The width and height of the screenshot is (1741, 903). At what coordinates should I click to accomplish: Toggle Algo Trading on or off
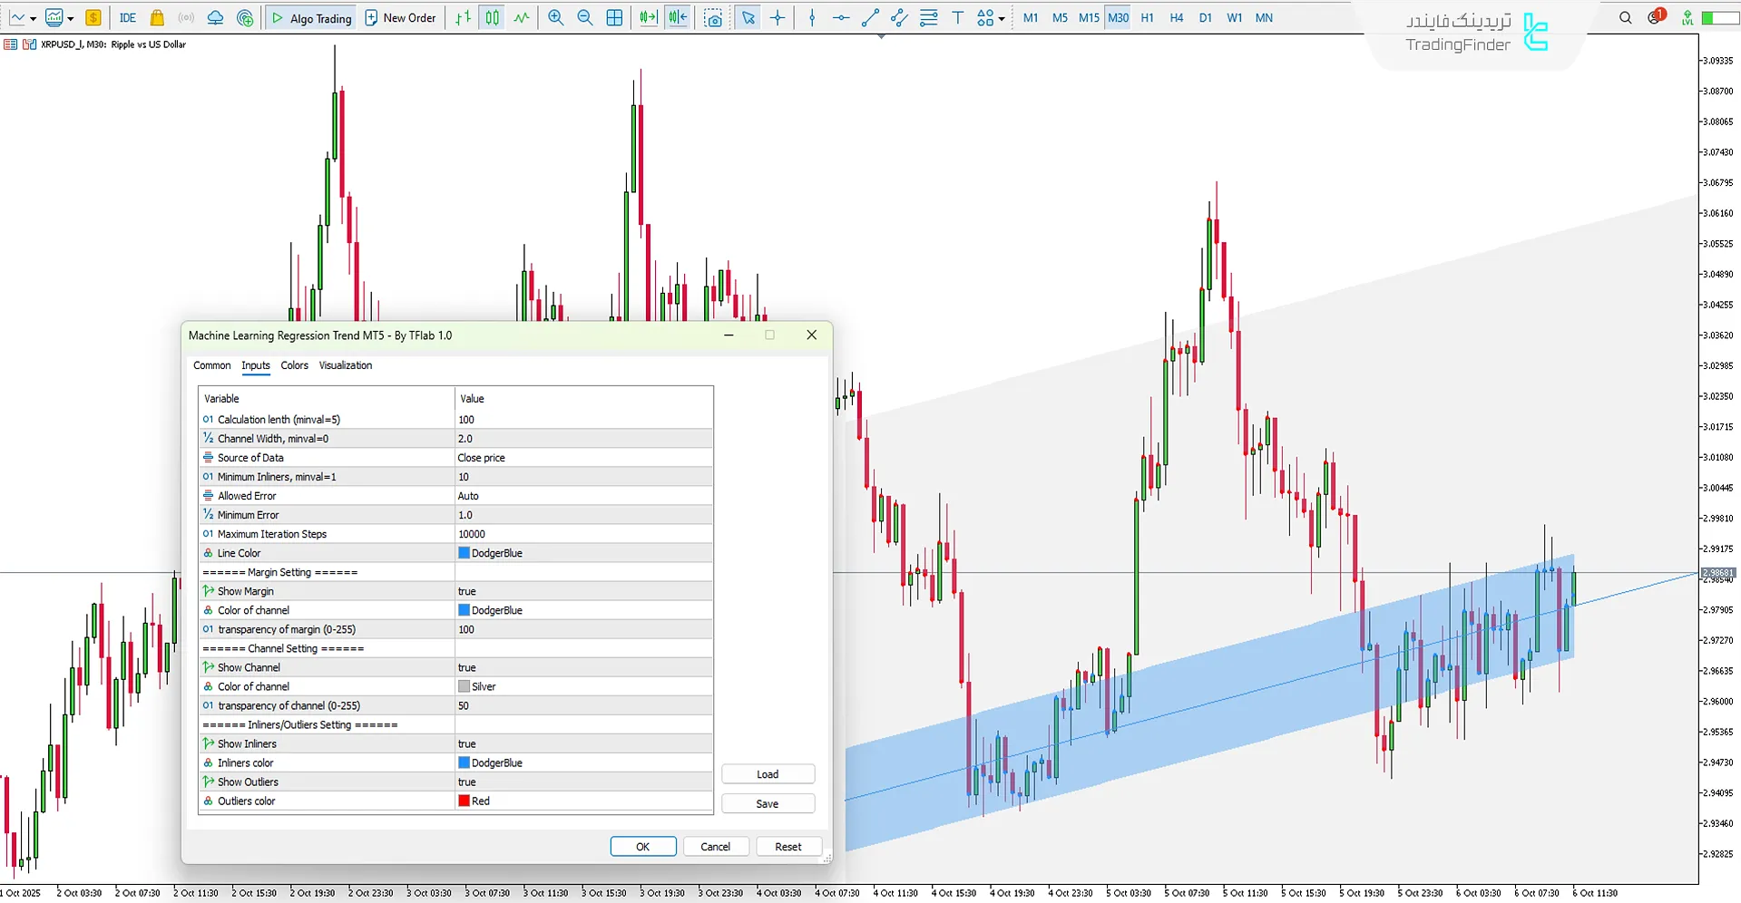click(310, 17)
